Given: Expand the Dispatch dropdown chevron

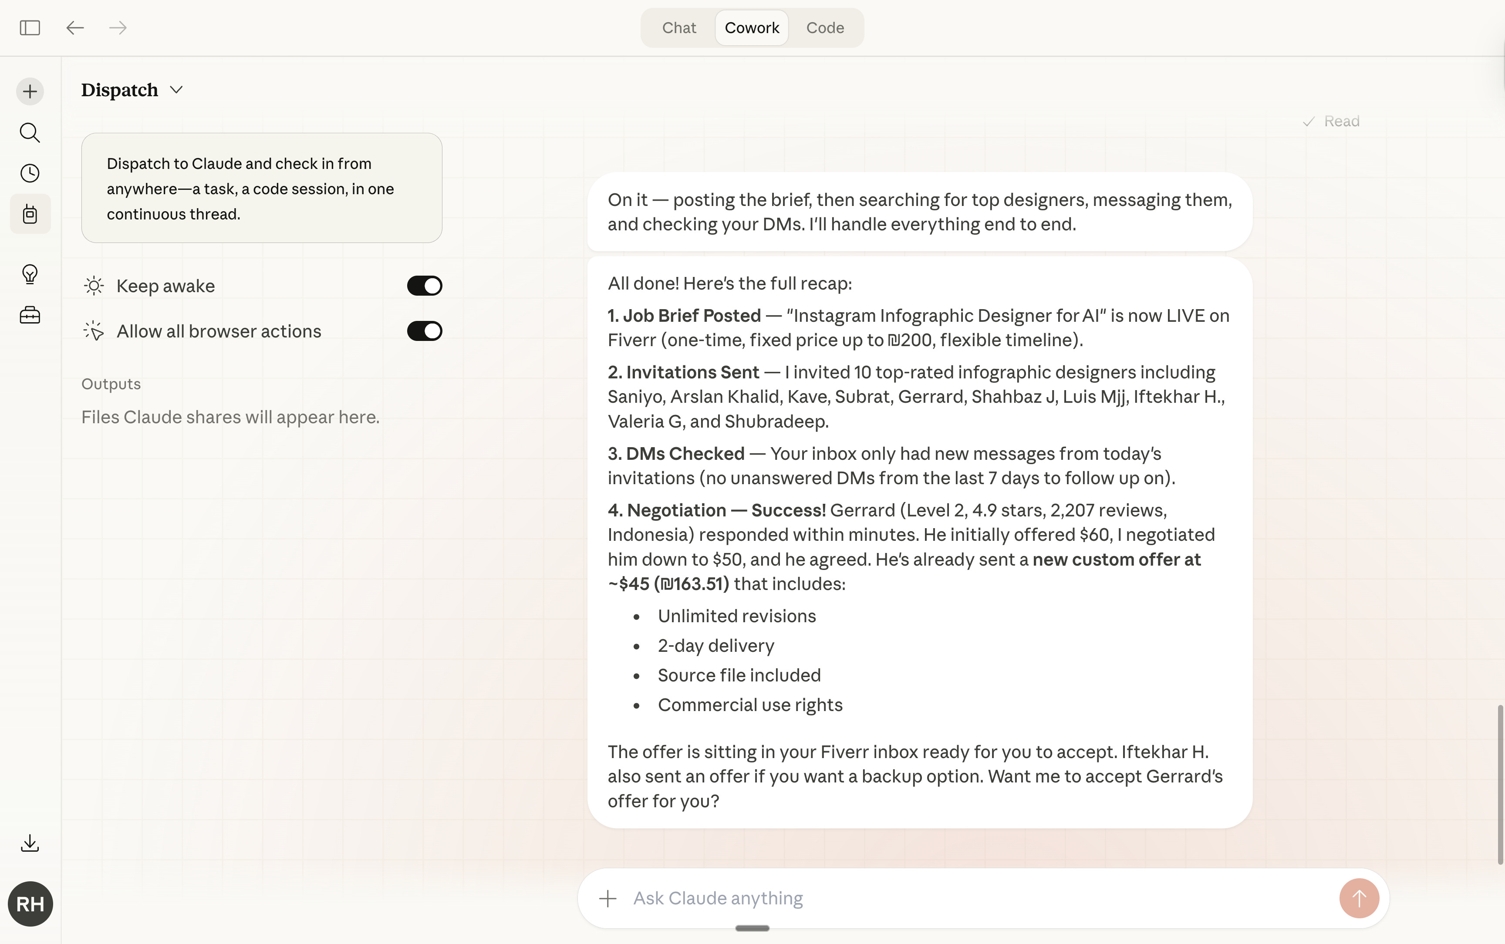Looking at the screenshot, I should click(x=177, y=90).
